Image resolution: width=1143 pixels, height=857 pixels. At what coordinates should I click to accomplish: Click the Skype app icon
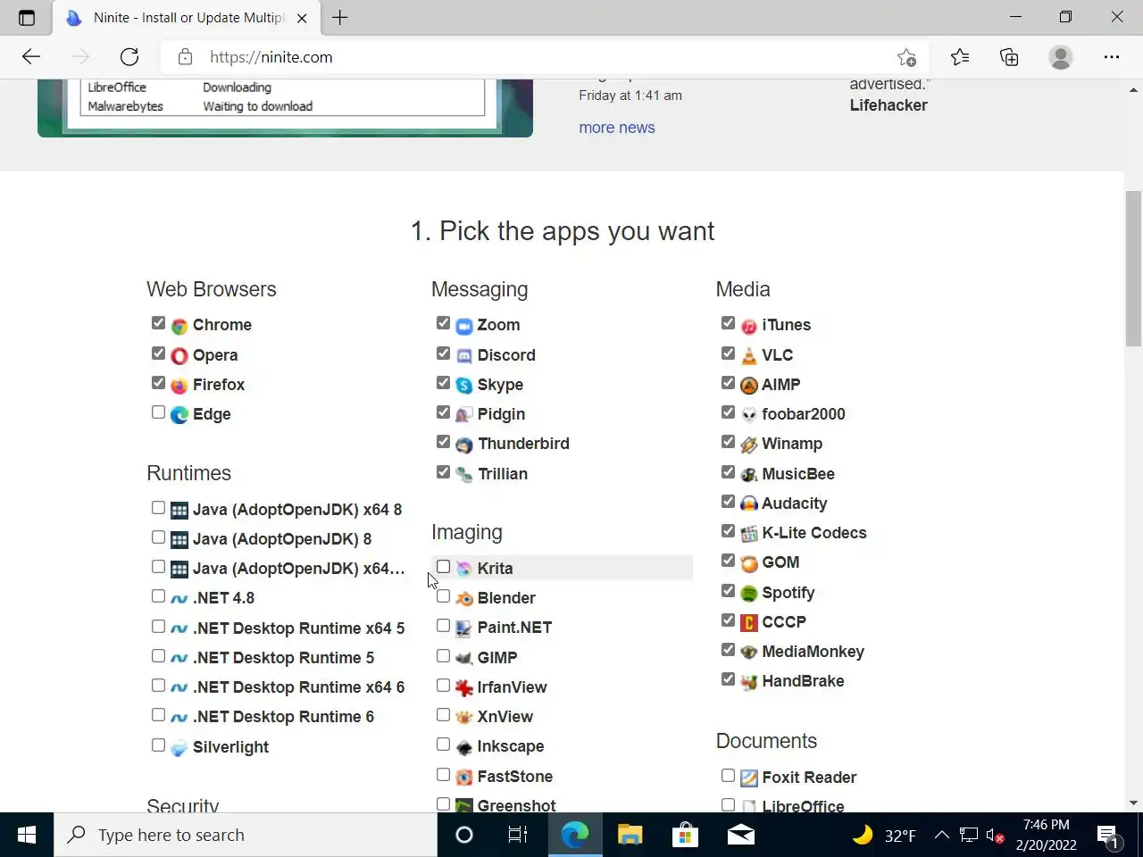click(x=464, y=386)
